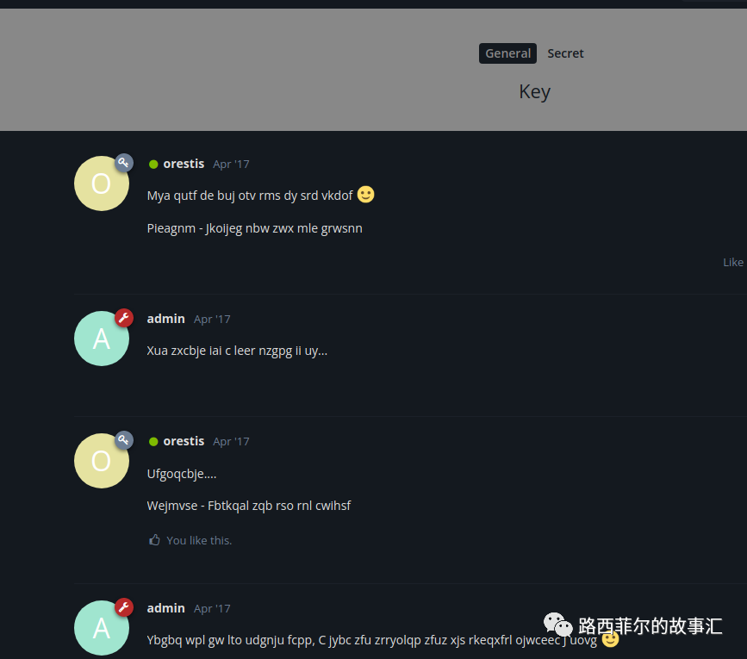The image size is (747, 659).
Task: Like the first orestis post
Action: pyautogui.click(x=733, y=263)
